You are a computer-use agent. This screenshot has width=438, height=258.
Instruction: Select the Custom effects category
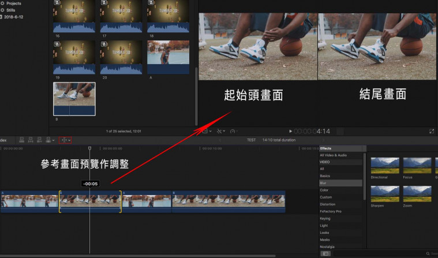coord(325,197)
